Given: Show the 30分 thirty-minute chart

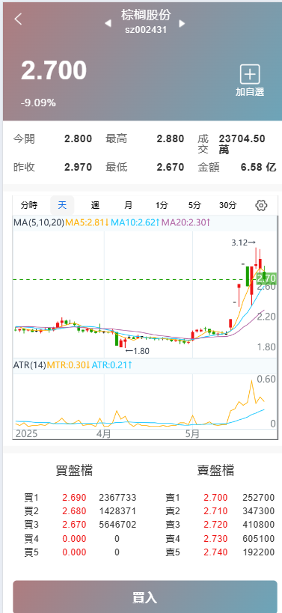Looking at the screenshot, I should pos(227,205).
